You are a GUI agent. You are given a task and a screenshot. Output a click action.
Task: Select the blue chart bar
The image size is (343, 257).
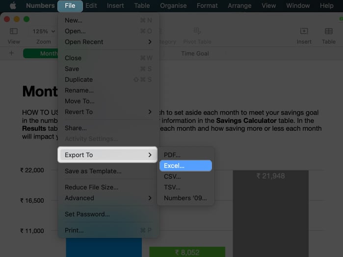point(104,247)
